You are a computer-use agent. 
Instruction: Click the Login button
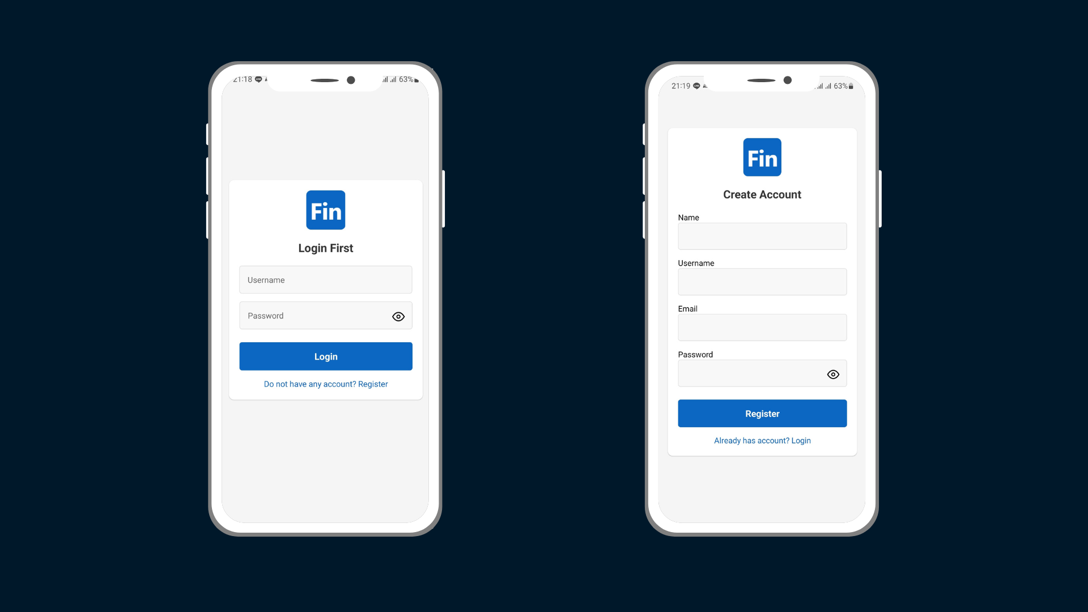[326, 356]
